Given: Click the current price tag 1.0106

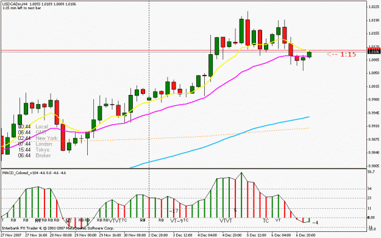Looking at the screenshot, I should [x=374, y=52].
